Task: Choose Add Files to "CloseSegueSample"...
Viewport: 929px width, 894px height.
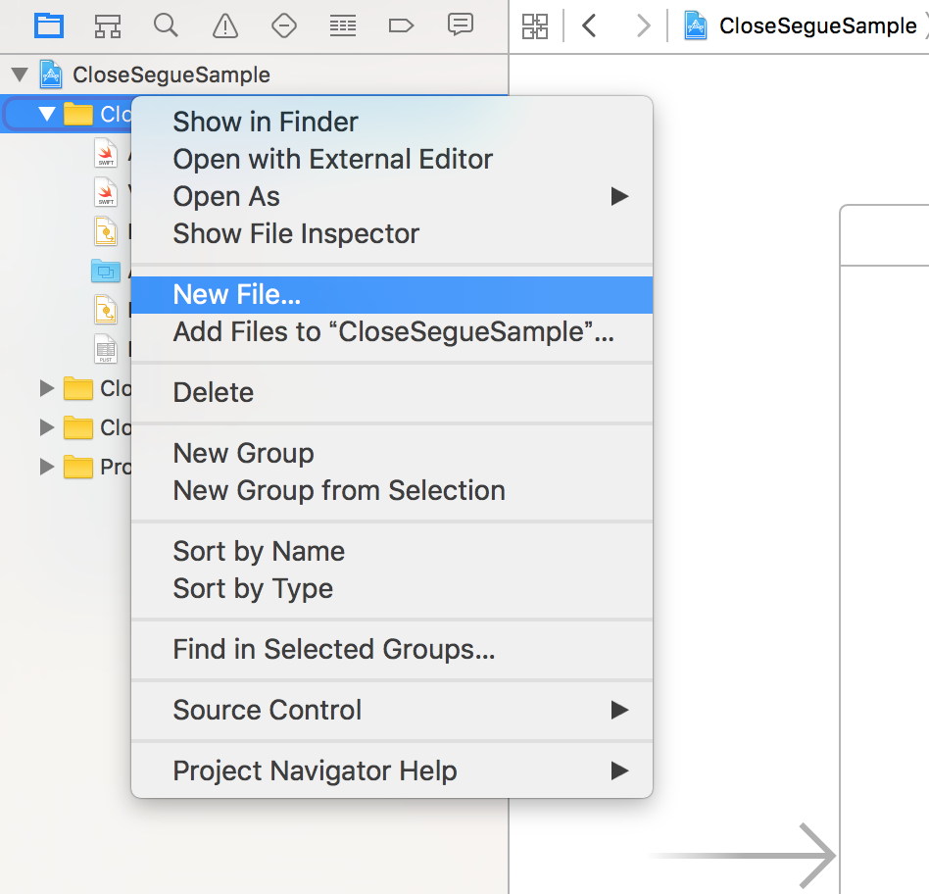Action: click(392, 332)
